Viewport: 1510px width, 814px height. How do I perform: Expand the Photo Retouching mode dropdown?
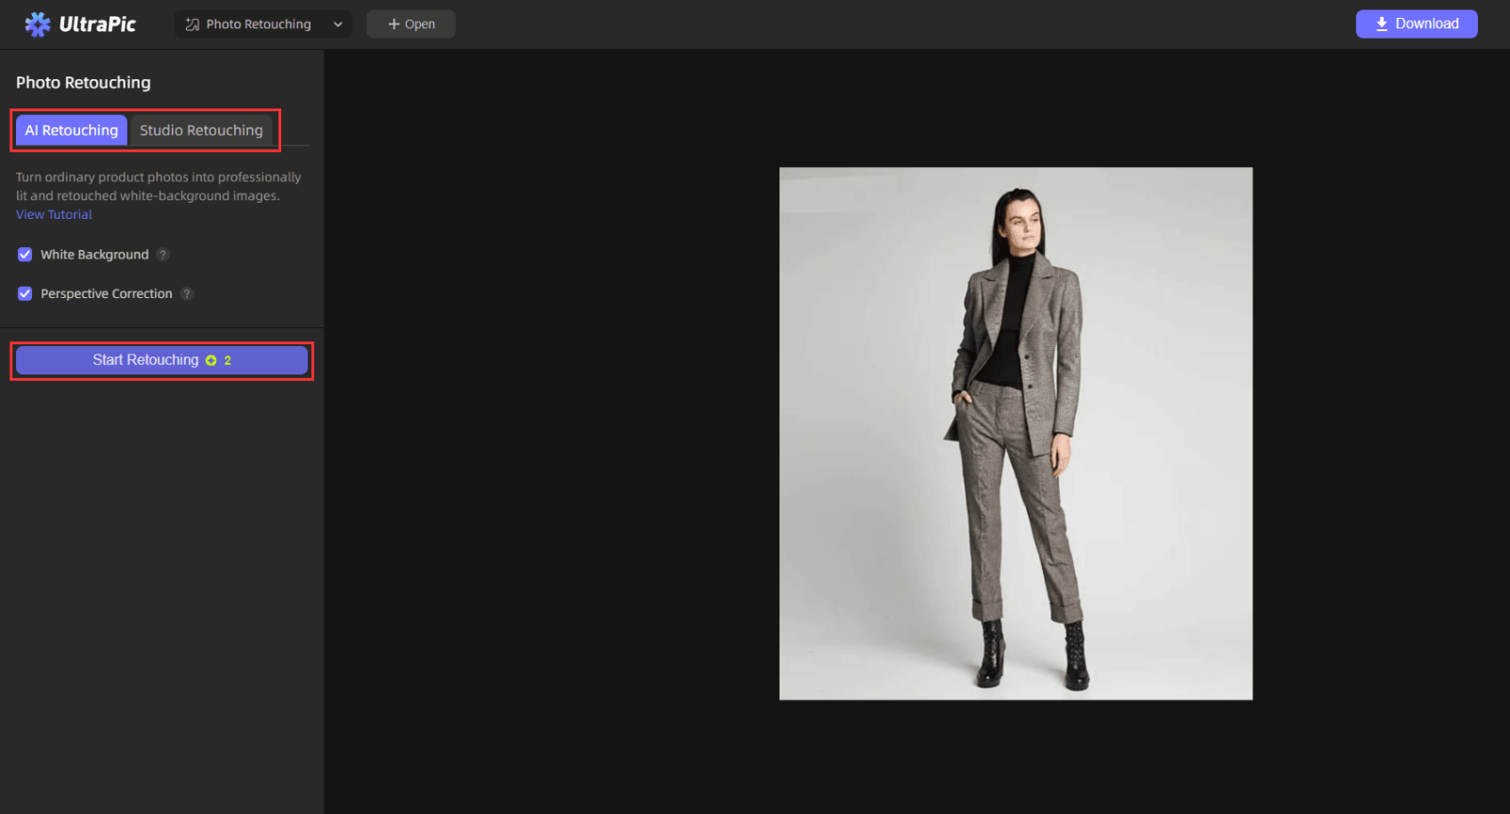(262, 25)
